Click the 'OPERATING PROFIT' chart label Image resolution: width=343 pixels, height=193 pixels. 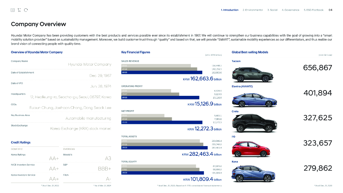coord(132,86)
